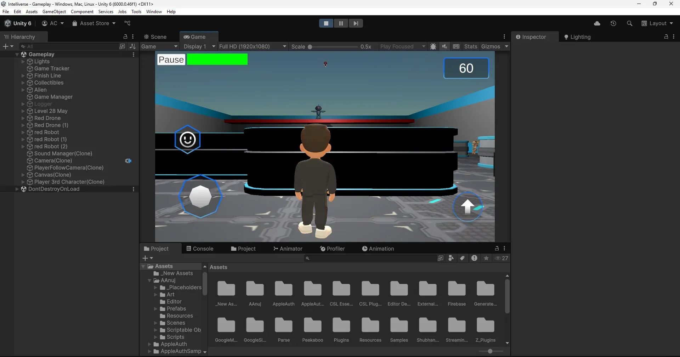
Task: Expand the DontDestroyOnLoad scene
Action: [17, 189]
